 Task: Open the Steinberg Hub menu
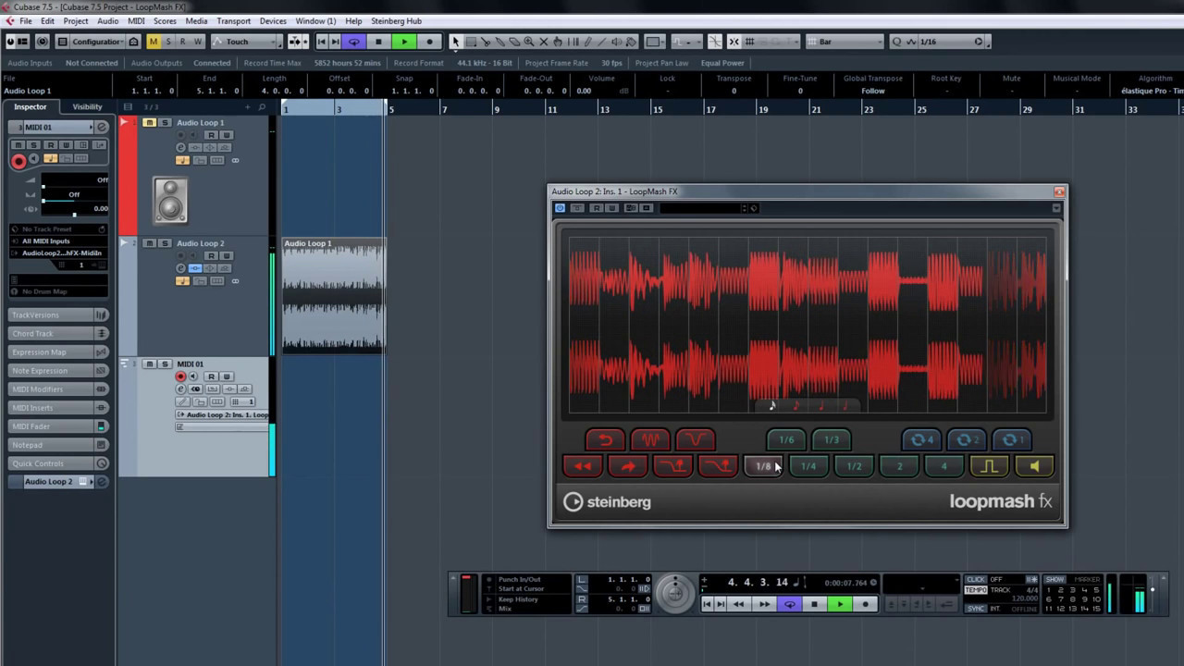(396, 20)
